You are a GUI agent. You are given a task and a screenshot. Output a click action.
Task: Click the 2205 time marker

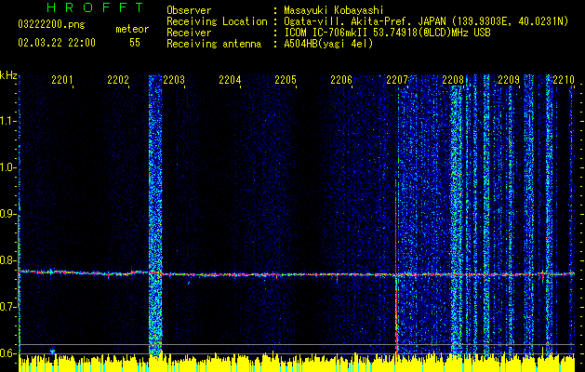pos(286,80)
